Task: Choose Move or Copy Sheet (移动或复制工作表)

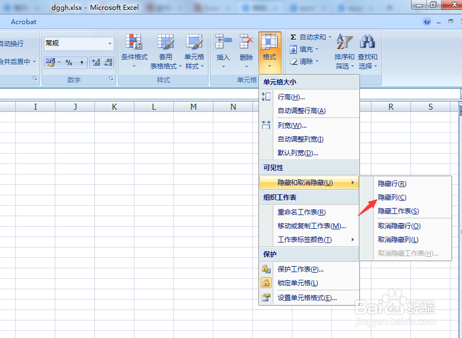Action: pos(309,226)
